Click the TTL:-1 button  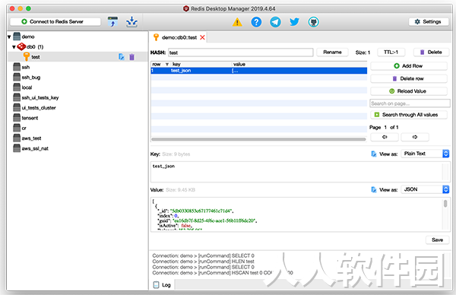point(391,52)
